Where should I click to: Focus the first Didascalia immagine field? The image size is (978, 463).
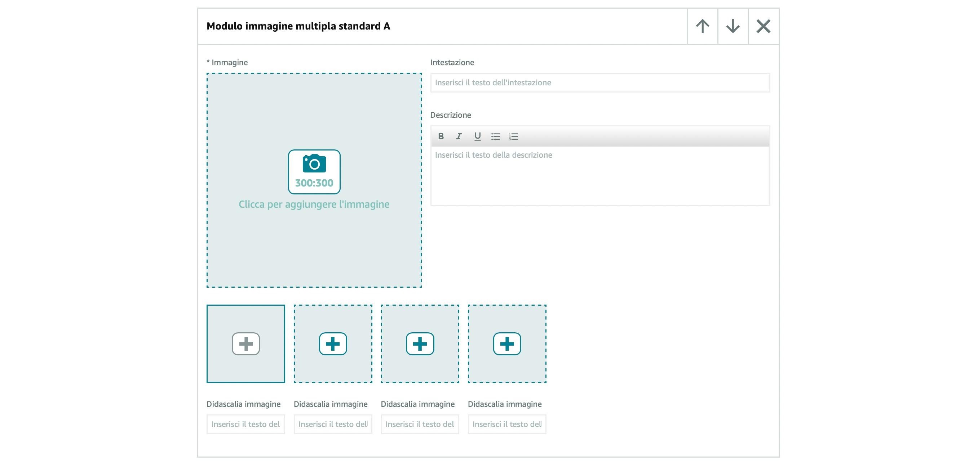[x=245, y=424]
